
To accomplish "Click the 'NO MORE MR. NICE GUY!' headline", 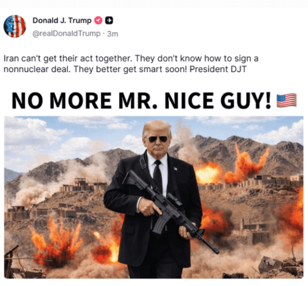I will (141, 100).
